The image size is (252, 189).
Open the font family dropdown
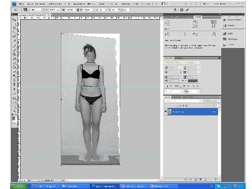tap(184, 62)
